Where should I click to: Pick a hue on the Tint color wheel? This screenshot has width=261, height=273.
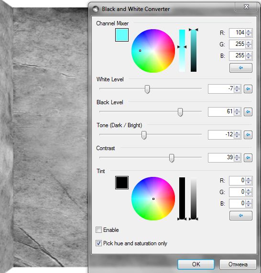(x=153, y=199)
